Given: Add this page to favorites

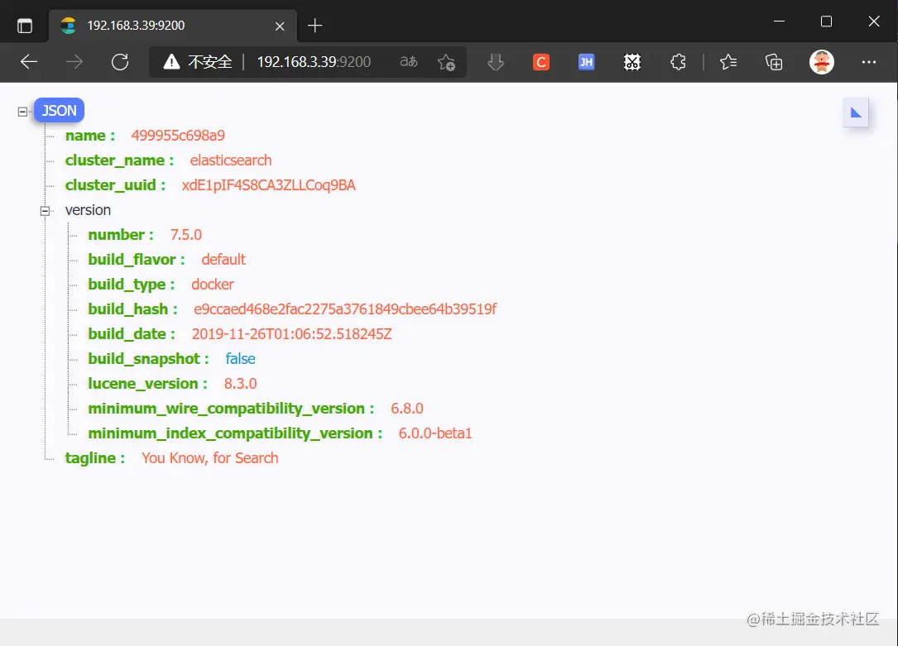Looking at the screenshot, I should [x=446, y=62].
